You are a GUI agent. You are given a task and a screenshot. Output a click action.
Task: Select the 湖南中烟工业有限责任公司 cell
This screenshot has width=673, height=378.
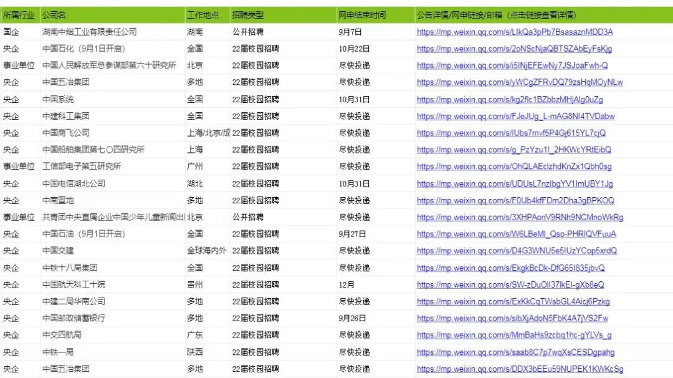(x=112, y=32)
